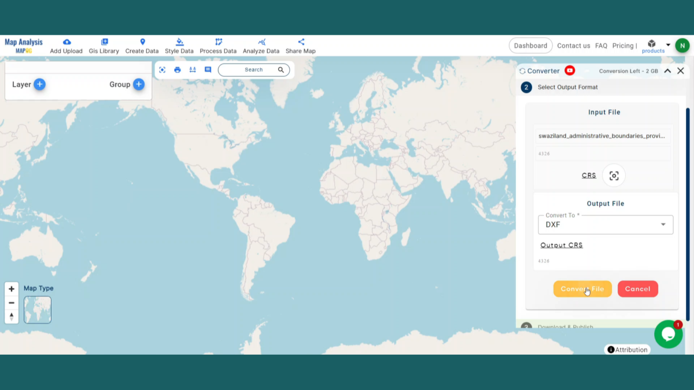Click the Share Map icon
This screenshot has width=694, height=390.
(x=301, y=42)
